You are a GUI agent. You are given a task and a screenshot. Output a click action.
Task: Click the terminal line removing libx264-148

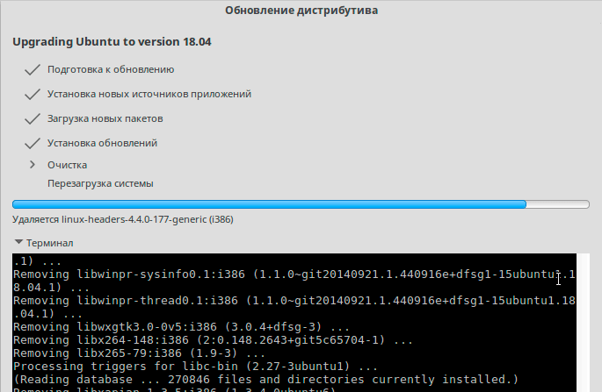pyautogui.click(x=214, y=340)
